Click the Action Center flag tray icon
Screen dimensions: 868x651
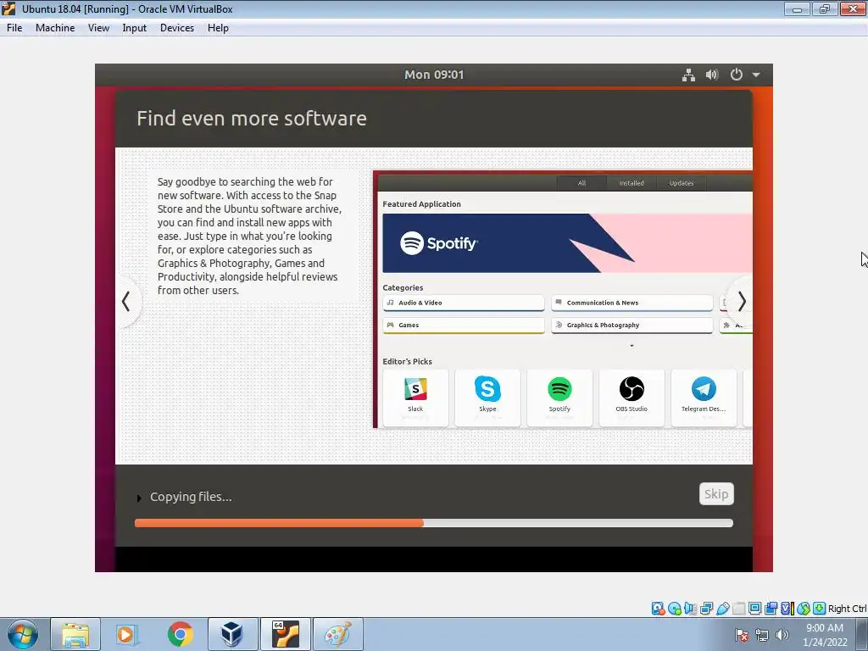[x=742, y=635]
